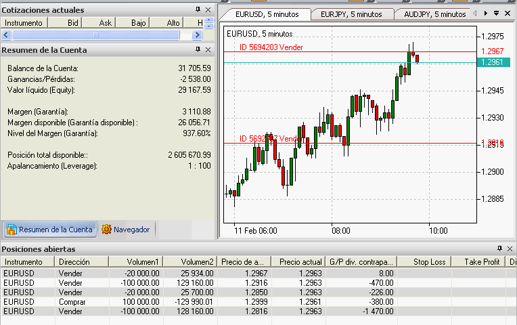
Task: Sort quotes by Bajo column
Action: pyautogui.click(x=133, y=23)
